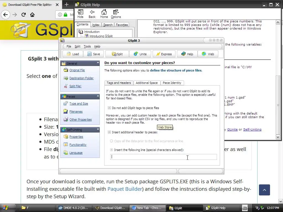Image resolution: width=283 pixels, height=212 pixels.
Task: Select Insert the following line radio
Action: pos(112,150)
